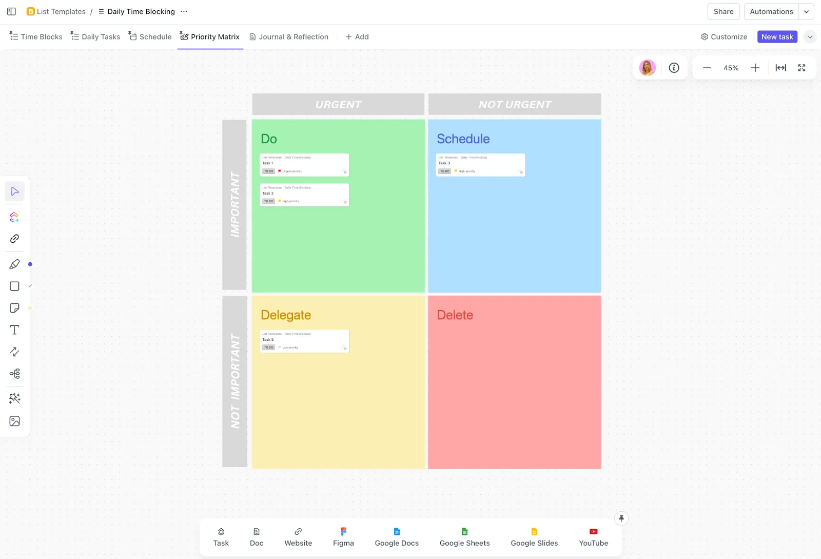Open the Daily Time Blocking ellipsis menu
The image size is (821, 559).
pos(184,11)
